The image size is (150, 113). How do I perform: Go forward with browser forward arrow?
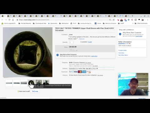point(6,20)
